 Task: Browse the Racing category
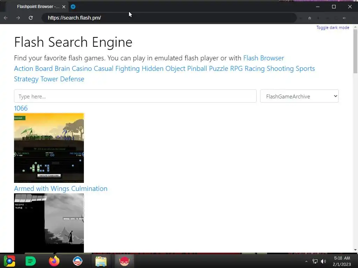coord(255,69)
